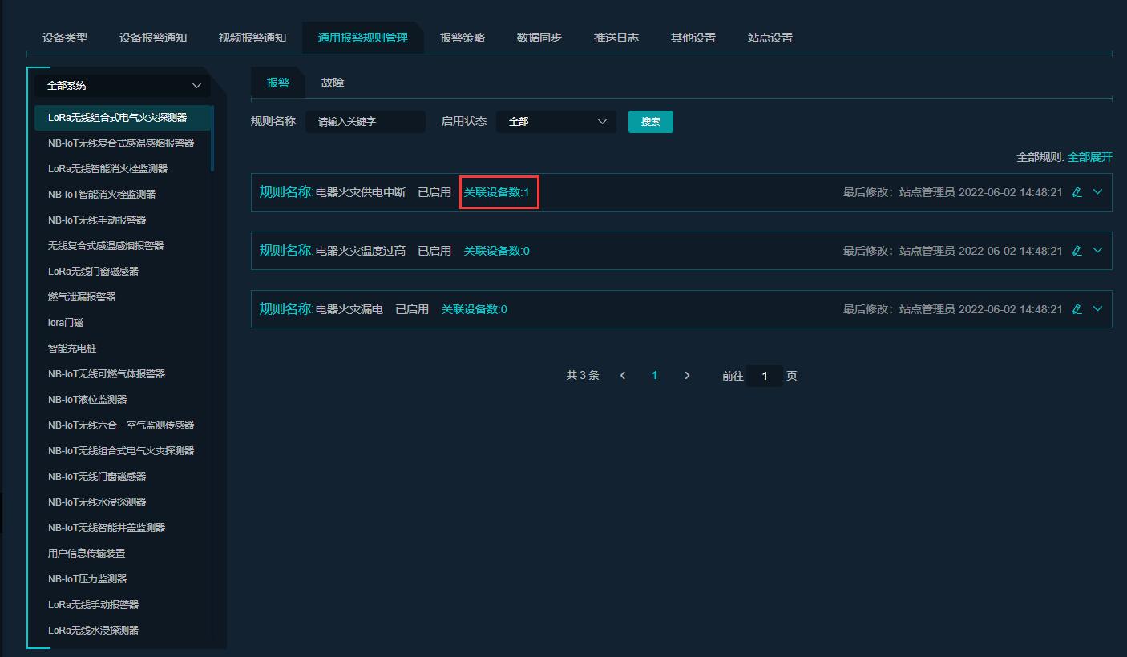The image size is (1127, 657).
Task: Select NB-IoT无线可燃气体报警器 in list
Action: click(123, 374)
